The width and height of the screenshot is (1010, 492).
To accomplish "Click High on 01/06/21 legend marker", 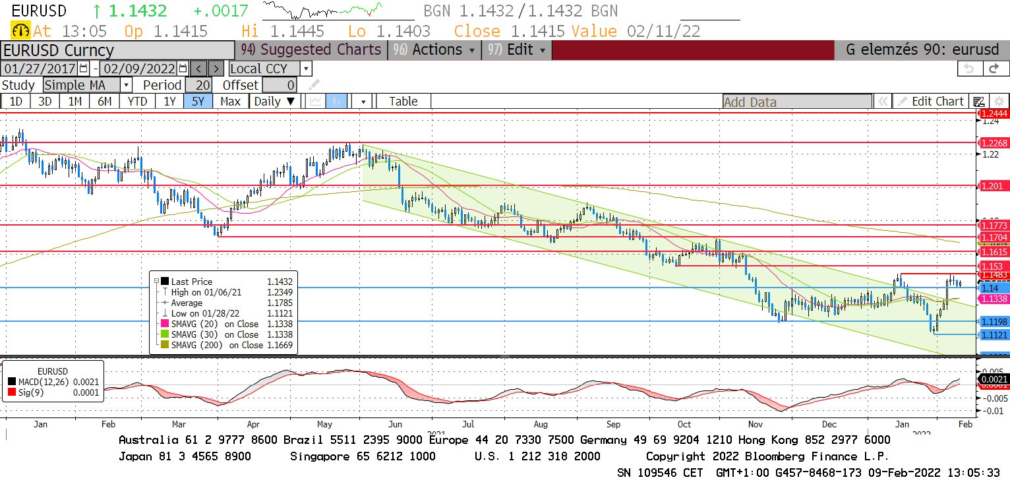I will pos(165,292).
